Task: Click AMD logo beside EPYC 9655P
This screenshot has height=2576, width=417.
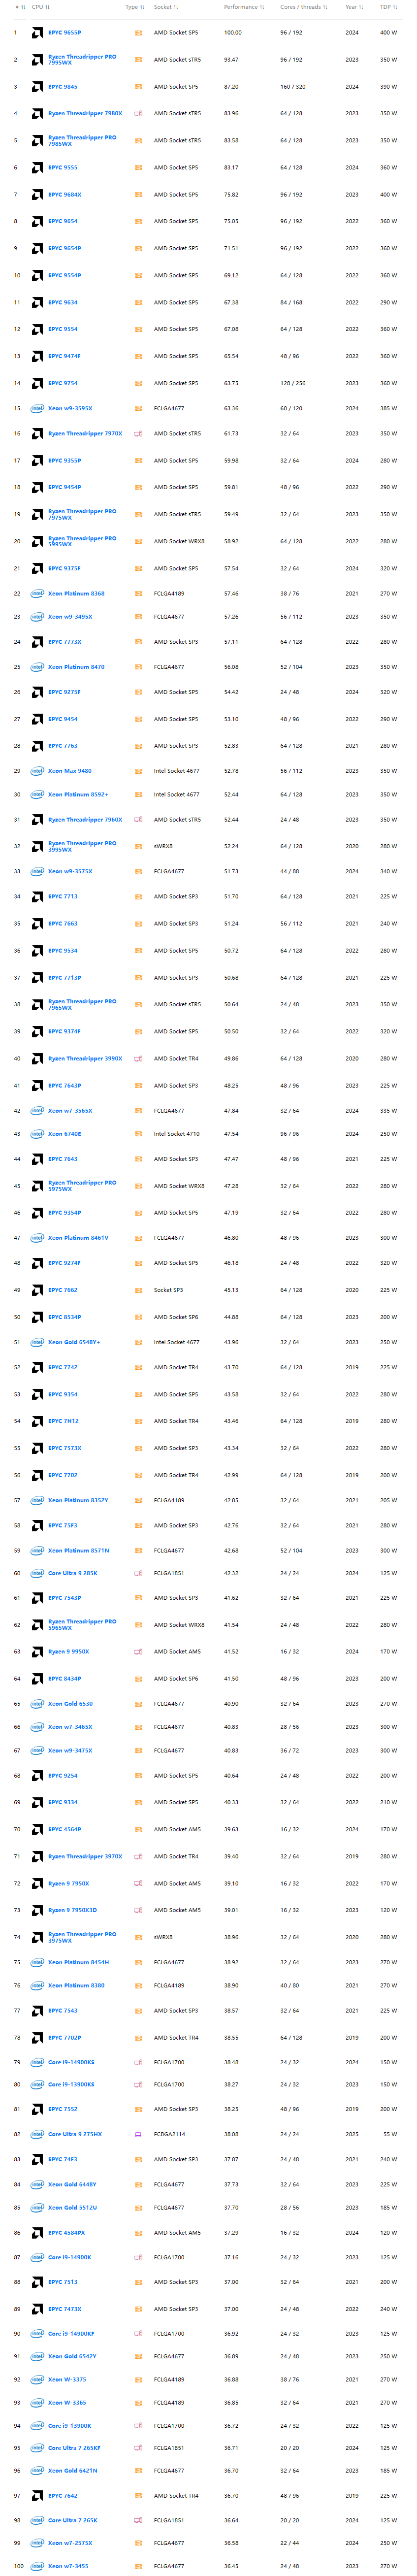Action: tap(37, 33)
